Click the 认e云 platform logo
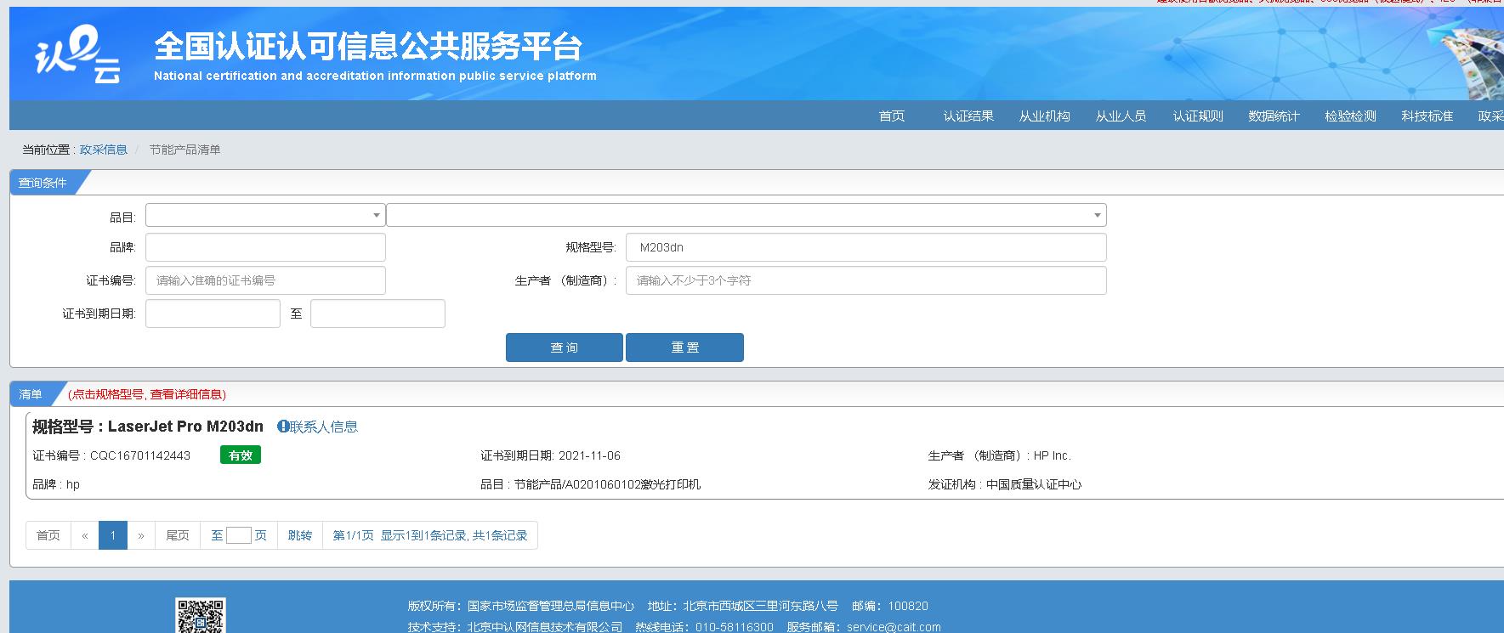This screenshot has width=1504, height=633. (x=77, y=54)
